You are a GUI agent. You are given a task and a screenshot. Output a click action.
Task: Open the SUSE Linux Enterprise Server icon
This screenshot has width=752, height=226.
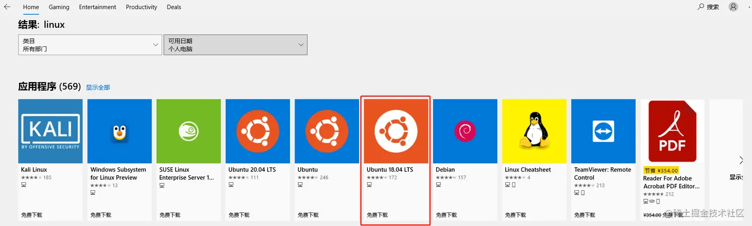(x=188, y=131)
